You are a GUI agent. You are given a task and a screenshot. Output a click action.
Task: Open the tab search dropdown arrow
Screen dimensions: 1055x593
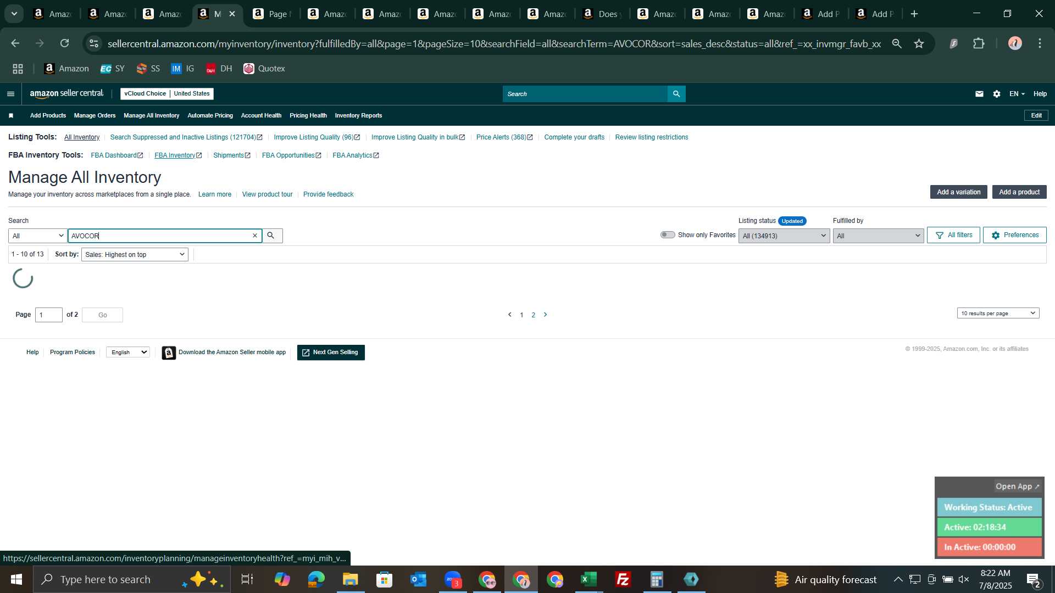[x=14, y=14]
